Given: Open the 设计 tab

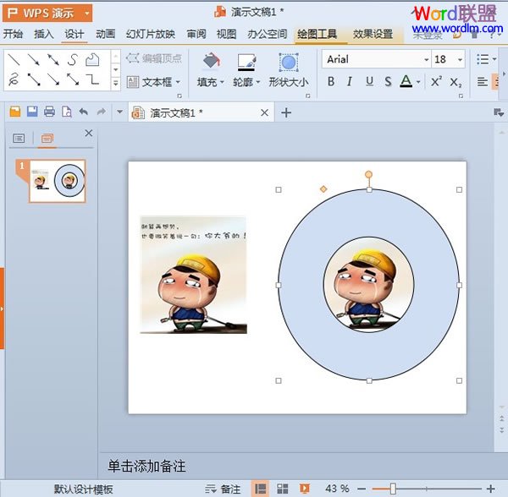Looking at the screenshot, I should tap(75, 34).
